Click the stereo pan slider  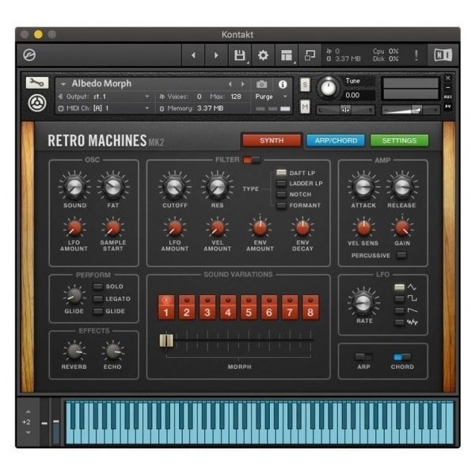tap(345, 110)
